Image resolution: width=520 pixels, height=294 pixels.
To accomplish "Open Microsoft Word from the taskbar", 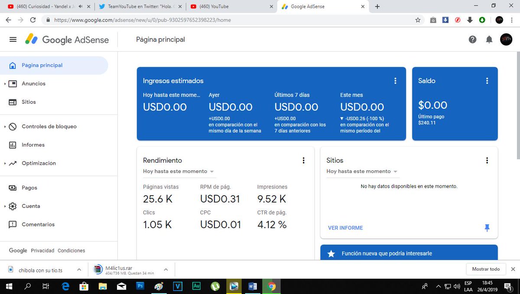I will (253, 286).
